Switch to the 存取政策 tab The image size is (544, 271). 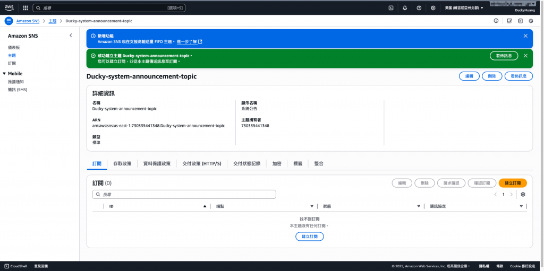pos(122,163)
